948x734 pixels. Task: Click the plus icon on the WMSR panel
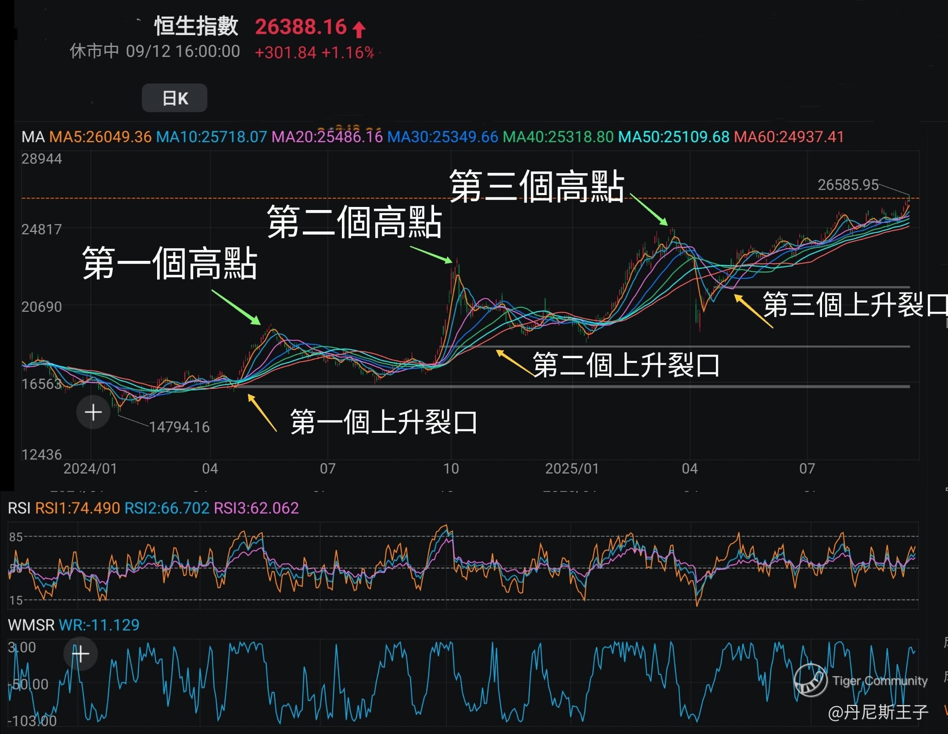(81, 654)
